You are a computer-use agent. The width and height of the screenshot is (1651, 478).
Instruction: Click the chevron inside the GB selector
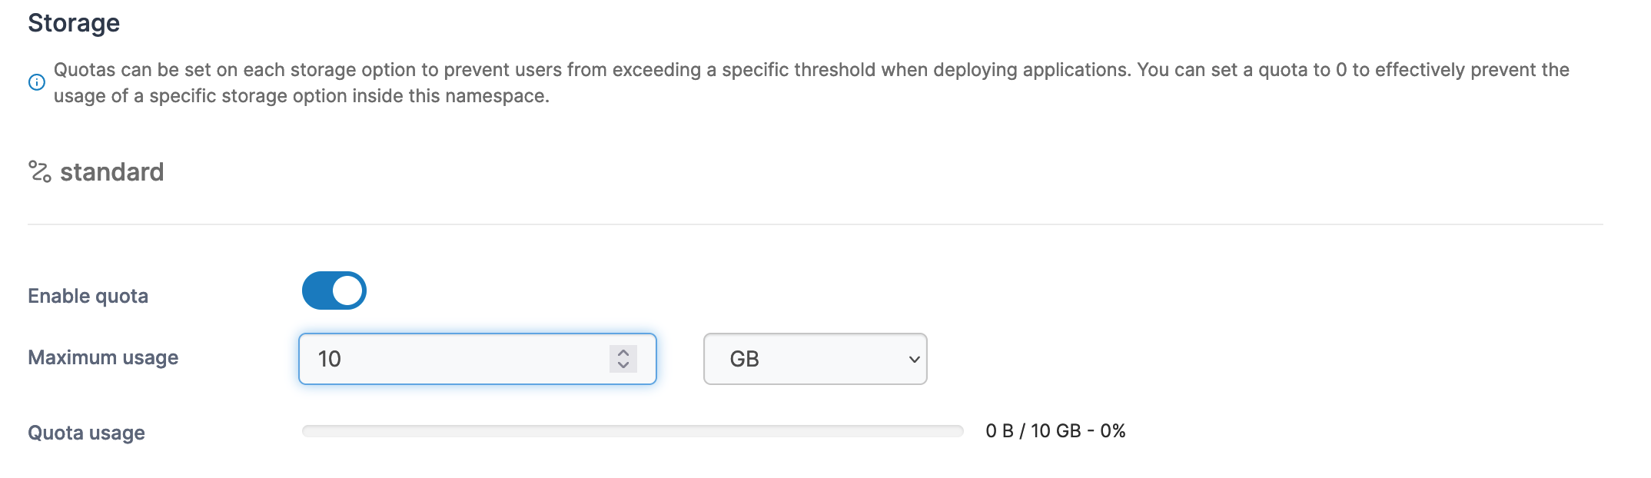point(913,359)
